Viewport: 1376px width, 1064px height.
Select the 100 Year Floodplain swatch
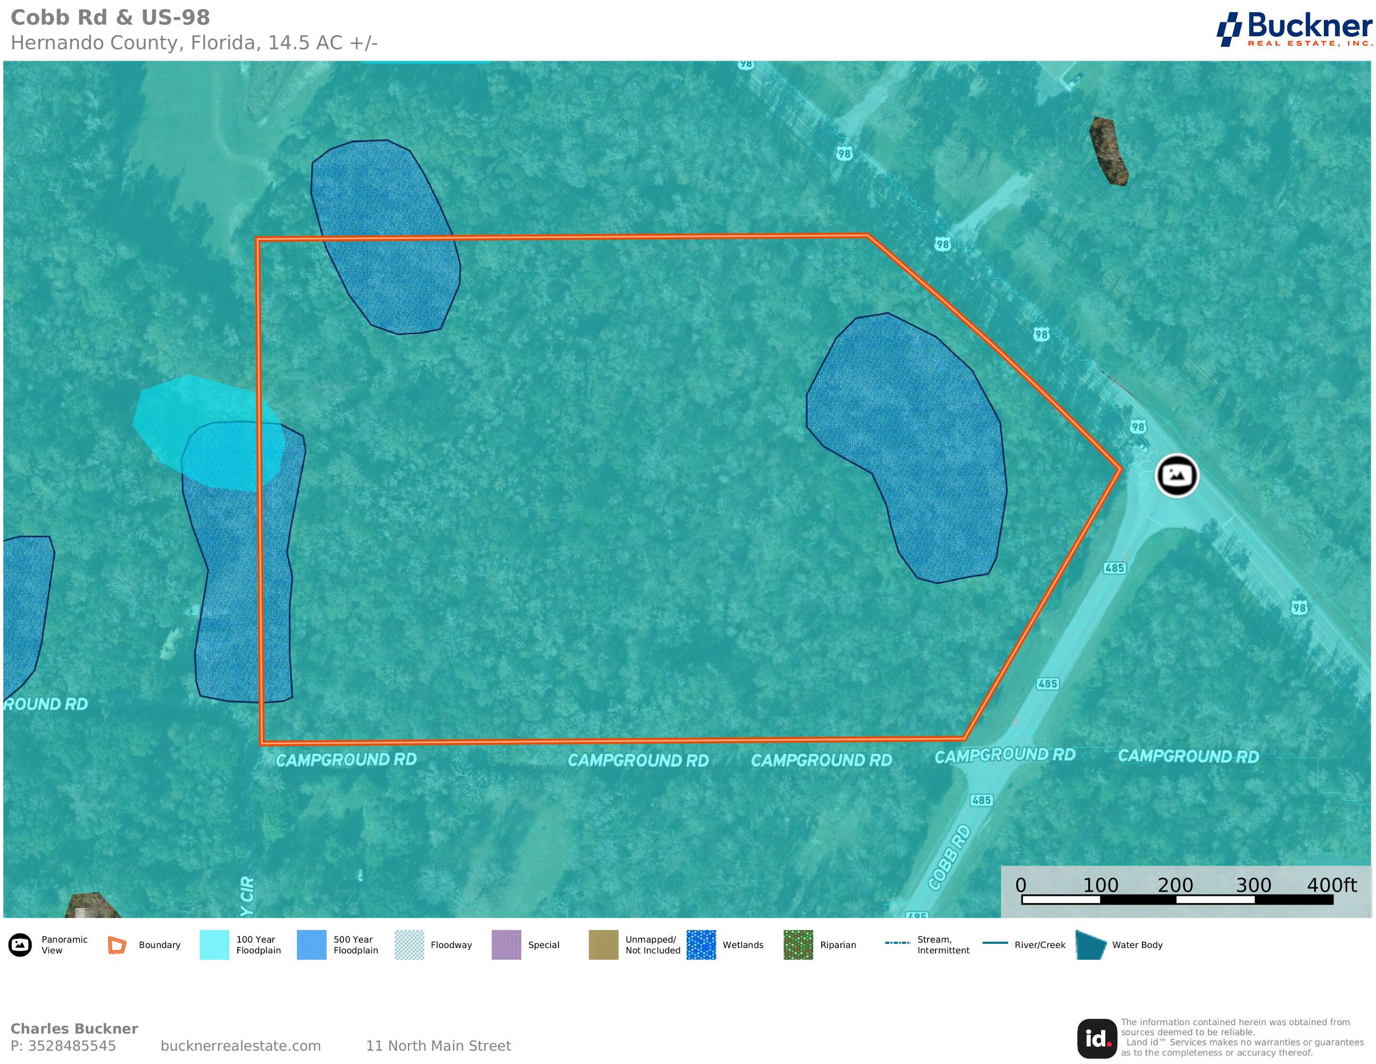click(214, 945)
